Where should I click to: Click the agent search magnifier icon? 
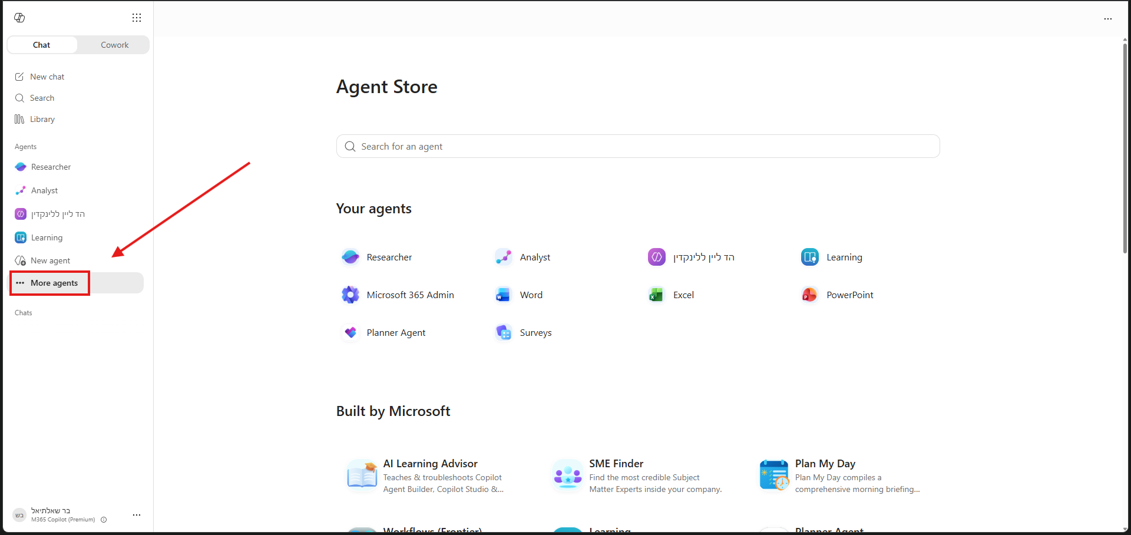pyautogui.click(x=350, y=146)
